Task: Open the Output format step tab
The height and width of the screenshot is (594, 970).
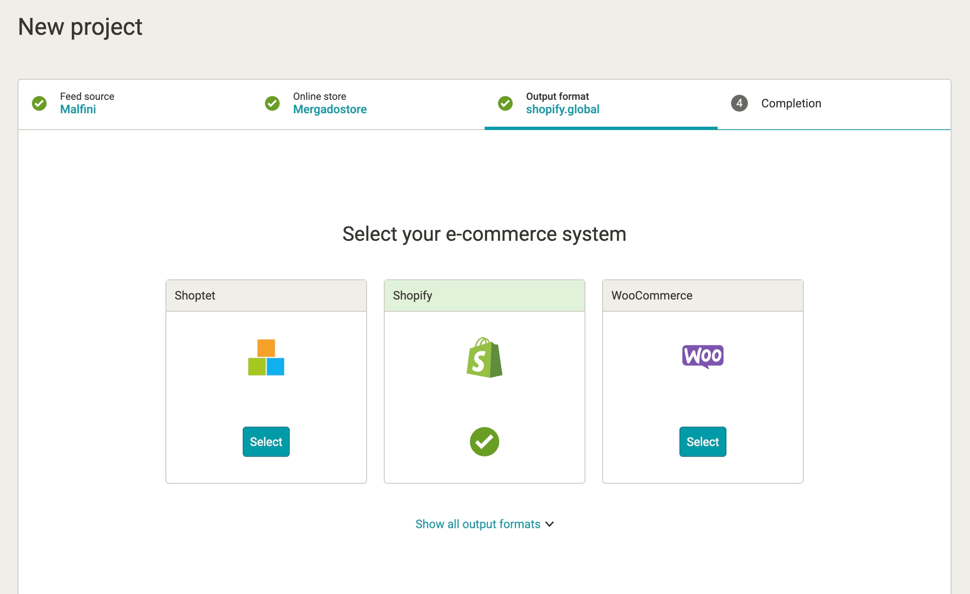Action: (601, 104)
